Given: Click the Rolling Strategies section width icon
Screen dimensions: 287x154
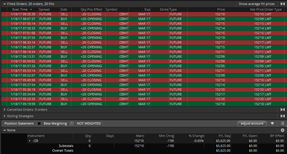Looking at the screenshot, I should point(282,116).
